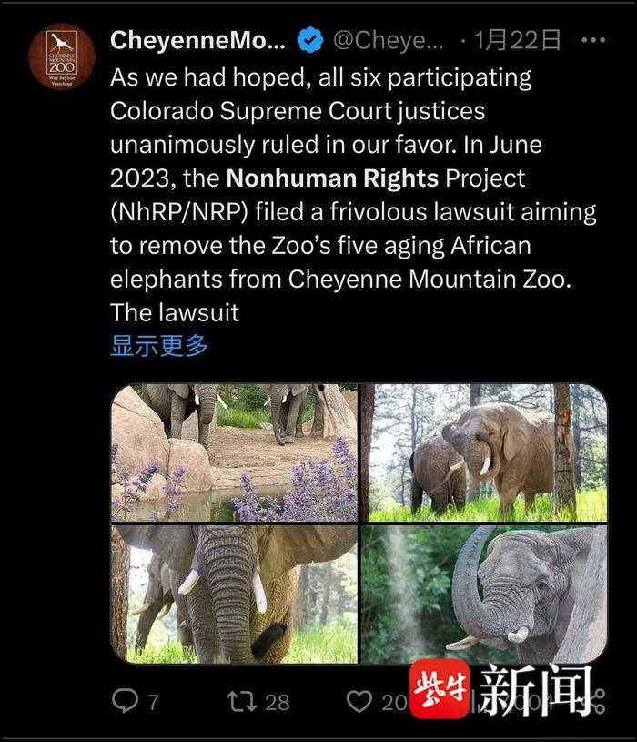Click the share icon at bottom right
637x742 pixels.
599,701
